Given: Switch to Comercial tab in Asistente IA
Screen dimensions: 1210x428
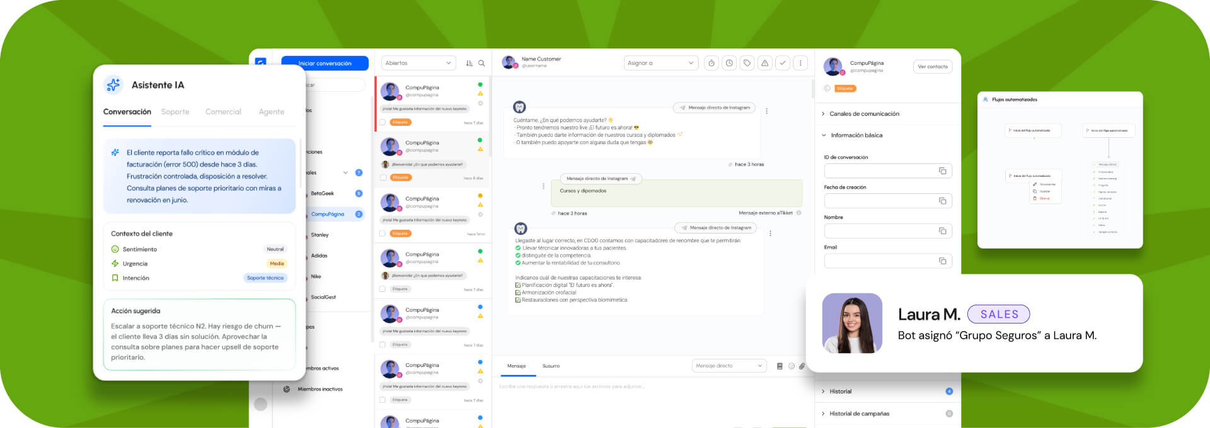Looking at the screenshot, I should tap(223, 111).
